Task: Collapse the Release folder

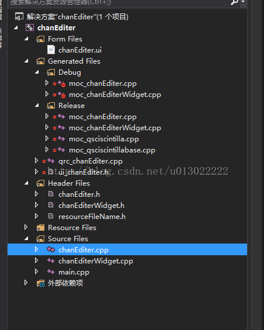Action: [x=37, y=106]
